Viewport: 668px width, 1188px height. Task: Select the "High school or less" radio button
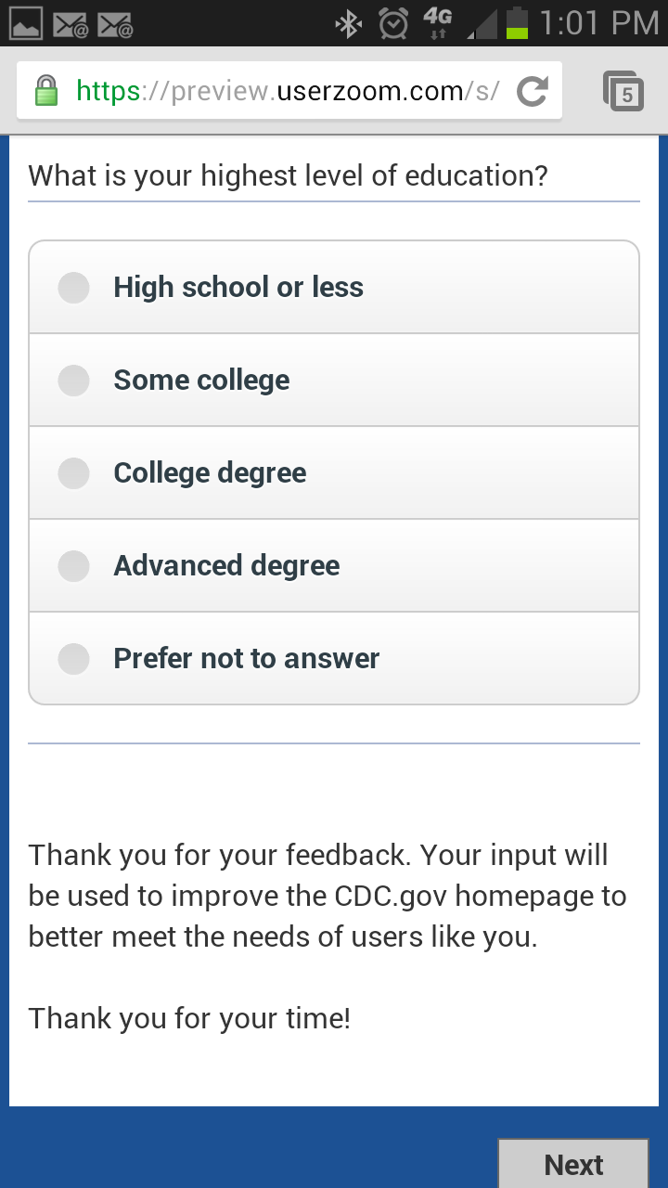coord(74,288)
